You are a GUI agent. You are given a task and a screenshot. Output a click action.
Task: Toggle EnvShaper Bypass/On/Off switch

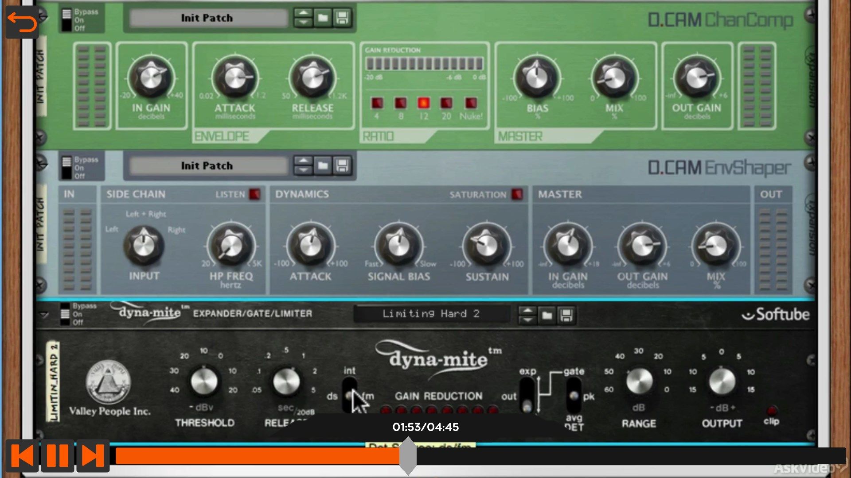pyautogui.click(x=66, y=168)
